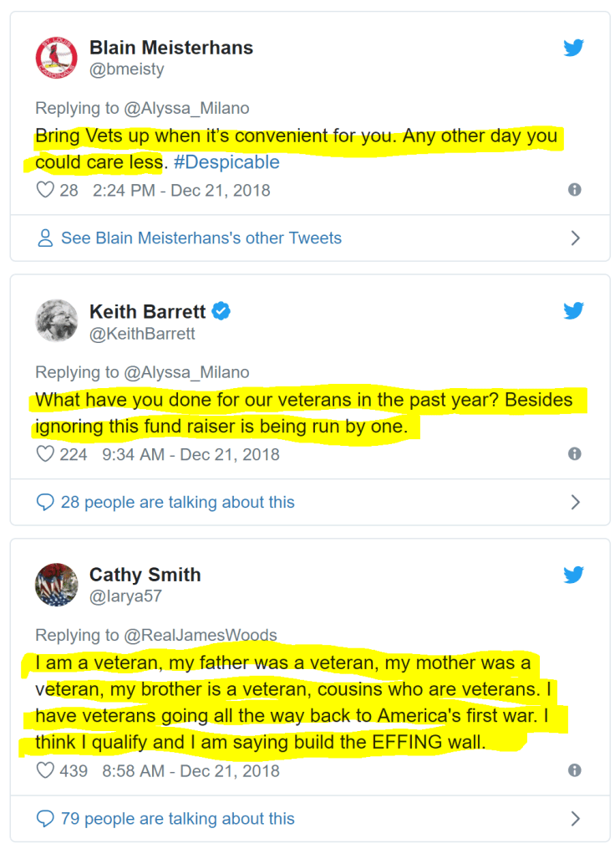
Task: Like Blain Meisterhans's tweet with the heart icon
Action: (45, 190)
